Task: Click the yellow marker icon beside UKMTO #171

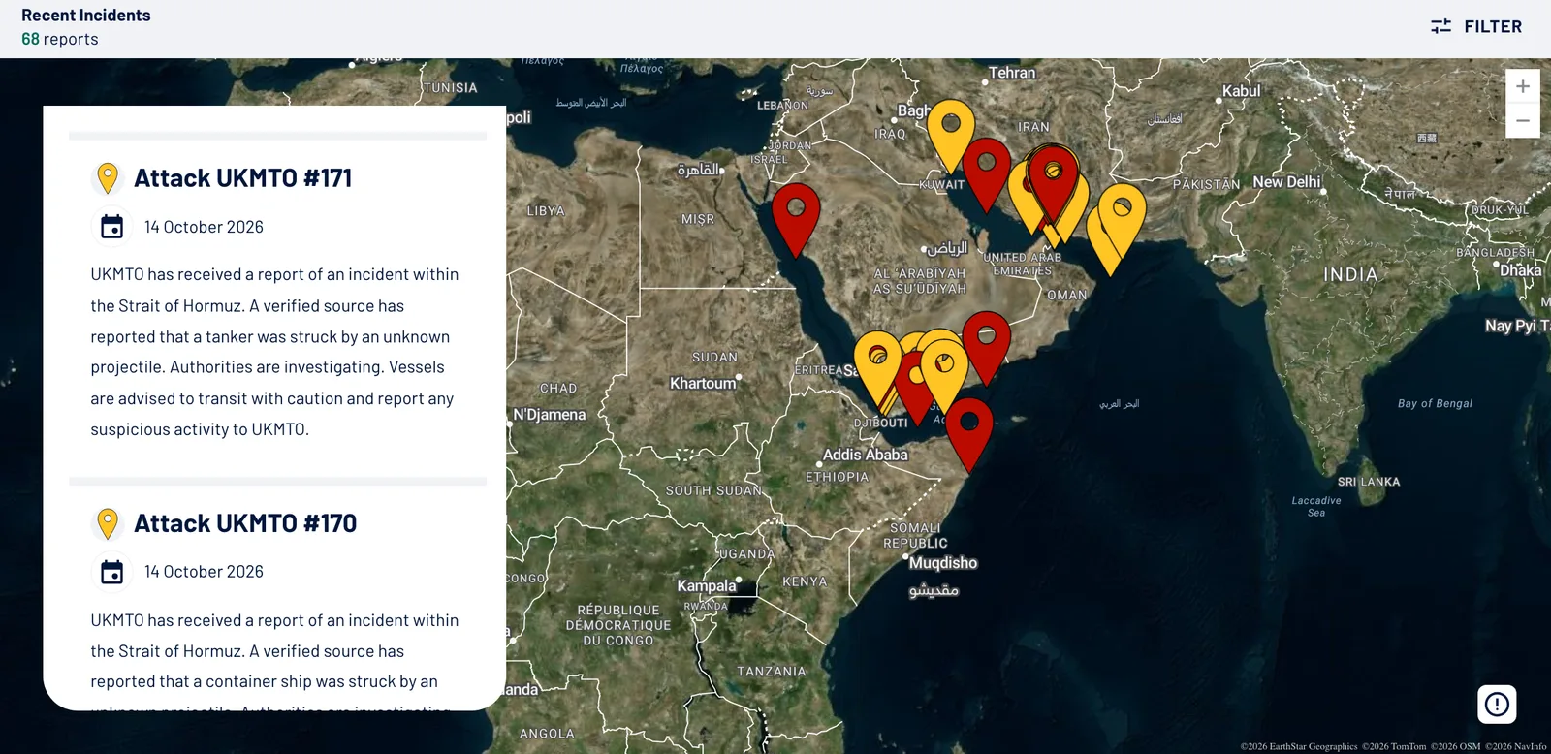Action: (108, 178)
